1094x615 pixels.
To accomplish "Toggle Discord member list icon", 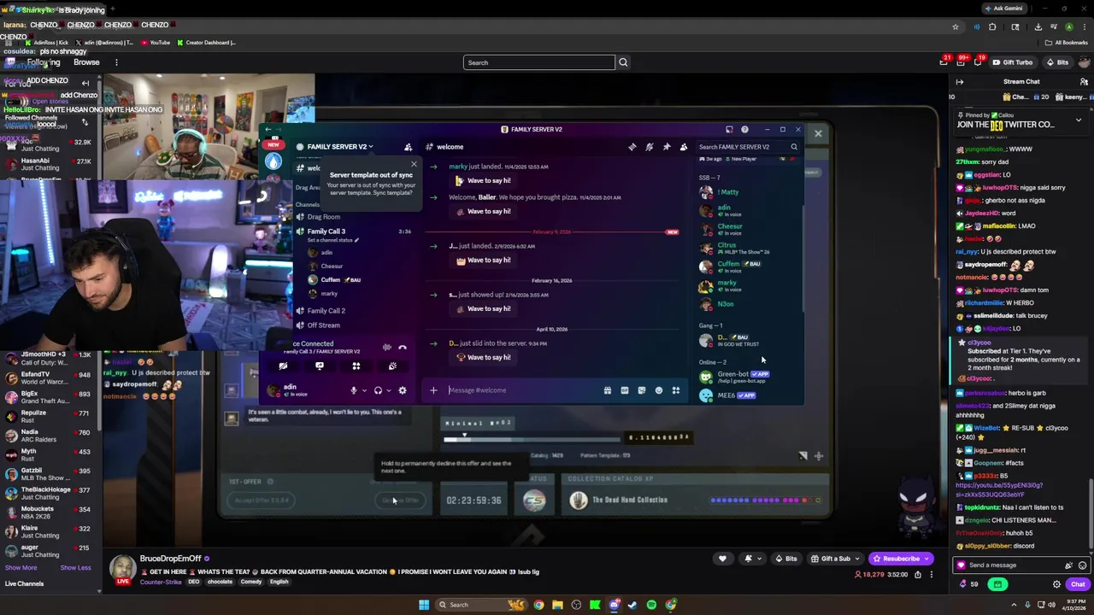I will click(684, 147).
